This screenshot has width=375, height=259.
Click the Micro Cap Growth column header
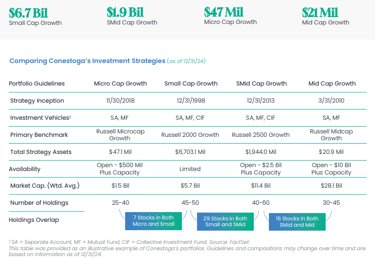pos(120,84)
